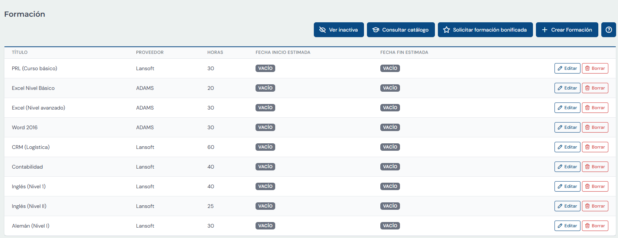Delete the Alemán (Nivel I) training
Screen dimensions: 618x238
(595, 226)
